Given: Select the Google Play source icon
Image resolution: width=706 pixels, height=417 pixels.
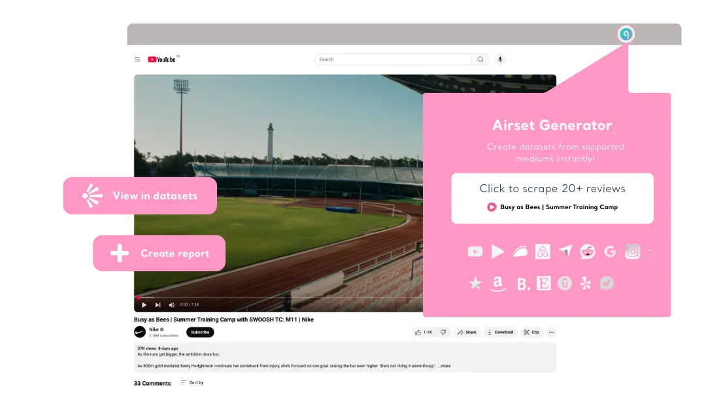Looking at the screenshot, I should click(497, 252).
